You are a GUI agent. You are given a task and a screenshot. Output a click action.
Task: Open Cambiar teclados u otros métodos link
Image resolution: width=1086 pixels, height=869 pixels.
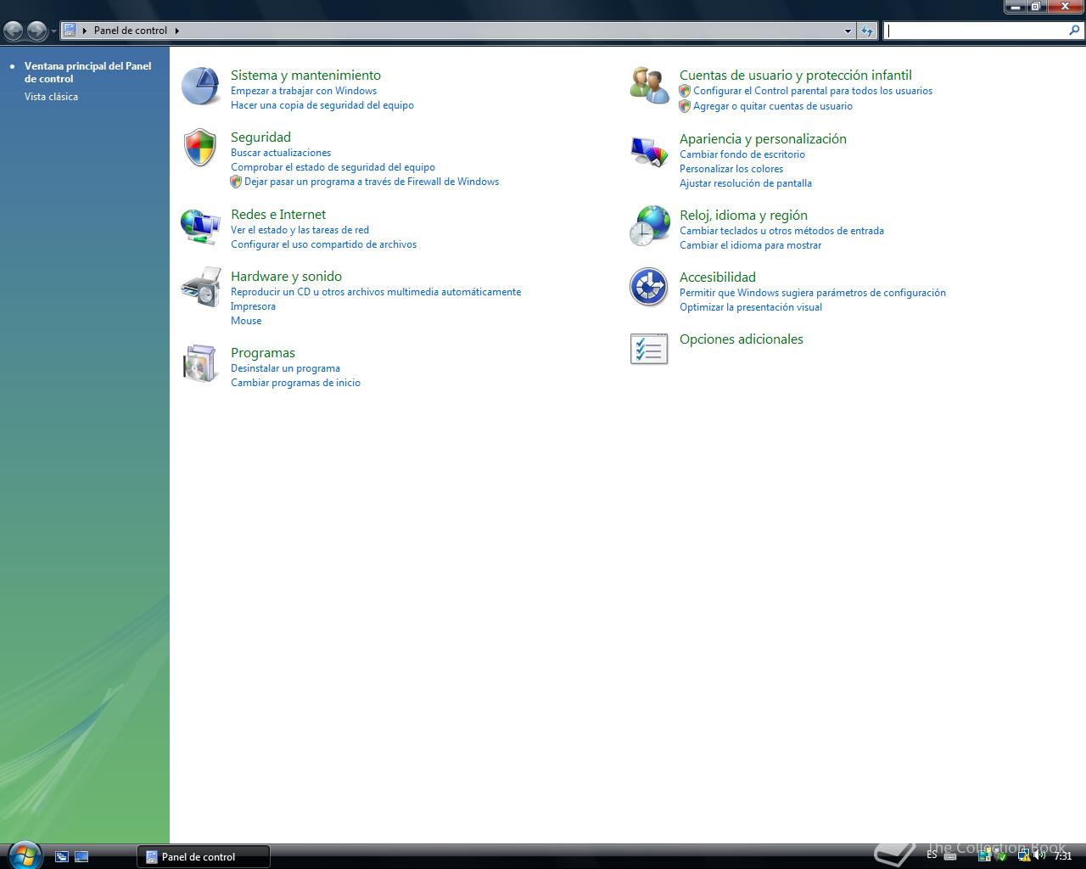[781, 231]
